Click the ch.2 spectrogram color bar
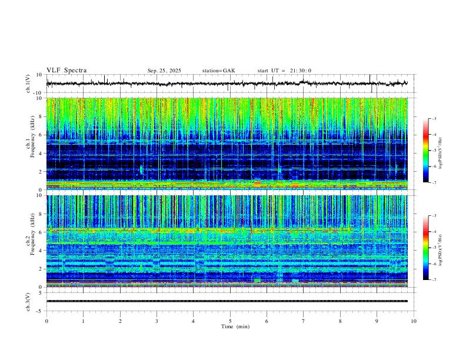Screen dimensions: 466x360 425,248
